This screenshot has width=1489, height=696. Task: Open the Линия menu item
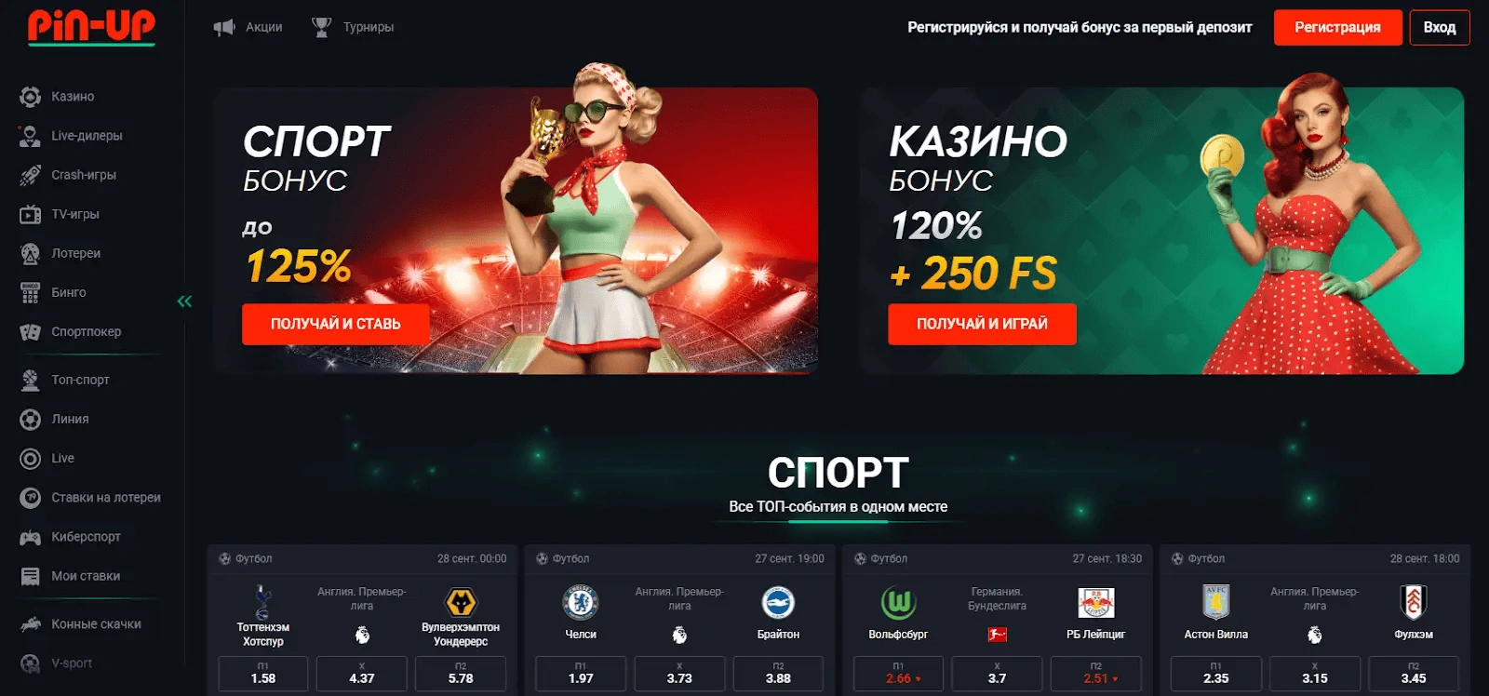[x=54, y=420]
